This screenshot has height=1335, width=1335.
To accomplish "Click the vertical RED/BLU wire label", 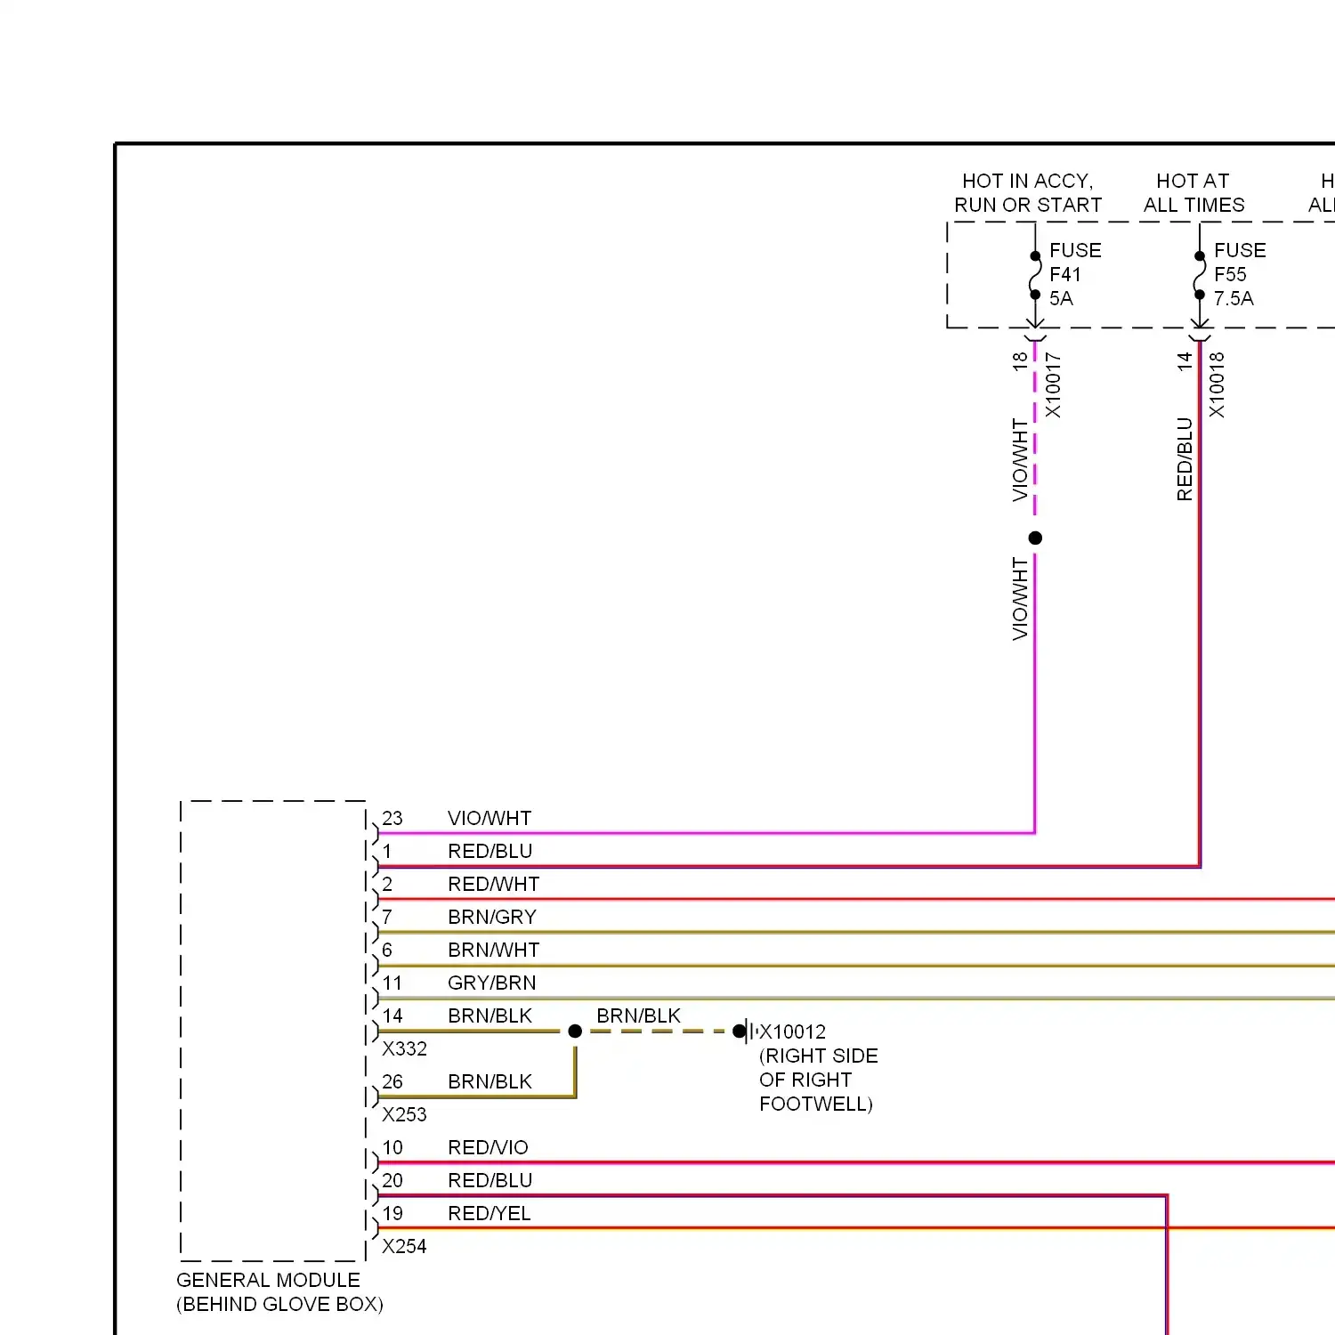I will pos(1185,459).
